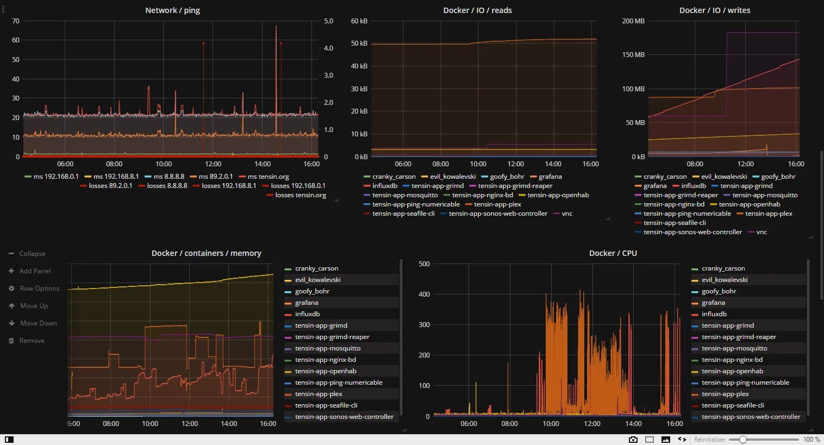This screenshot has height=445, width=824.
Task: Select Move Up in the row menu
Action: click(28, 306)
